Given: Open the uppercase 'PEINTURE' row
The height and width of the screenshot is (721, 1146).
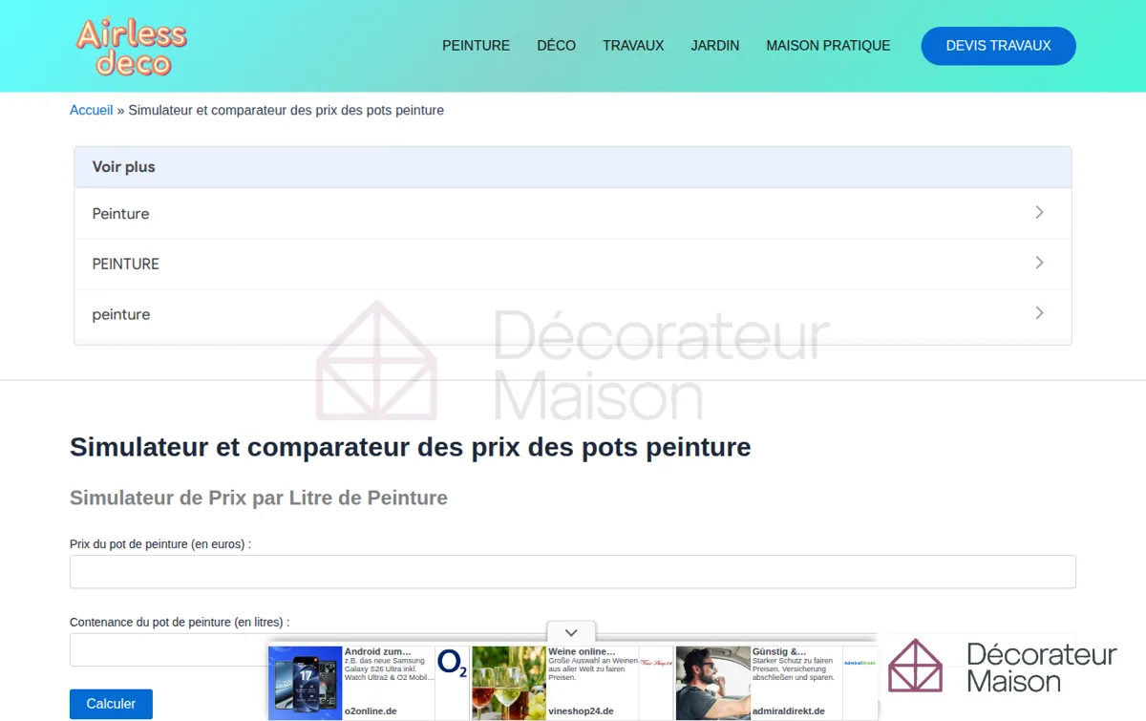Looking at the screenshot, I should (x=573, y=264).
